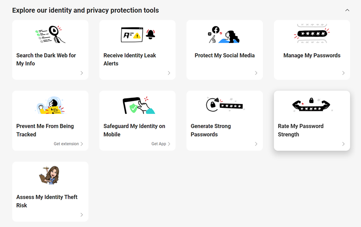The image size is (361, 227).
Task: Click the arrow on the Dark Web search card
Action: point(82,73)
